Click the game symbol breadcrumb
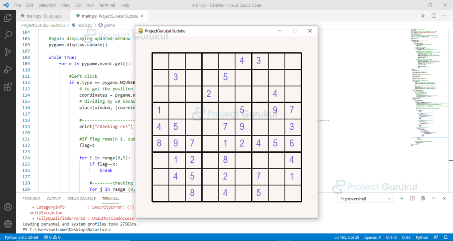The image size is (453, 241). click(x=107, y=25)
